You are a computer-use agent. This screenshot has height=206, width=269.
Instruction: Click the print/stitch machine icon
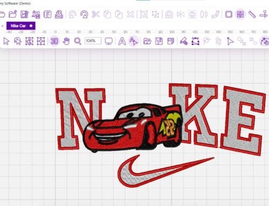(x=59, y=15)
